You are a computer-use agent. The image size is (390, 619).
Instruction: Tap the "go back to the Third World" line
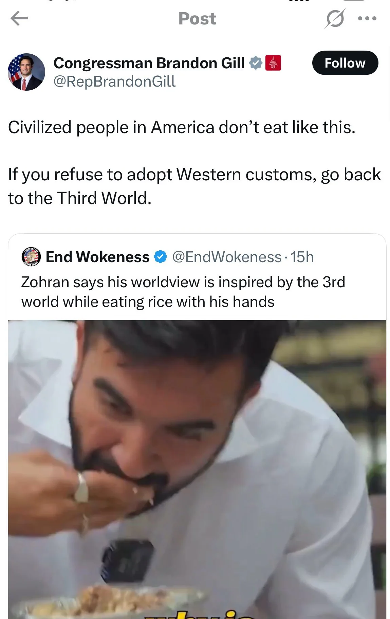(194, 186)
